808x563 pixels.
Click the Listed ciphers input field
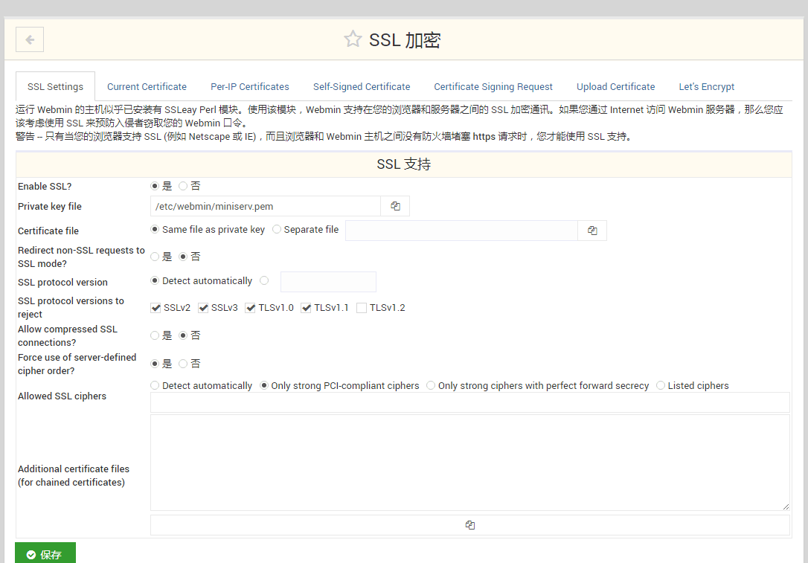pos(470,402)
